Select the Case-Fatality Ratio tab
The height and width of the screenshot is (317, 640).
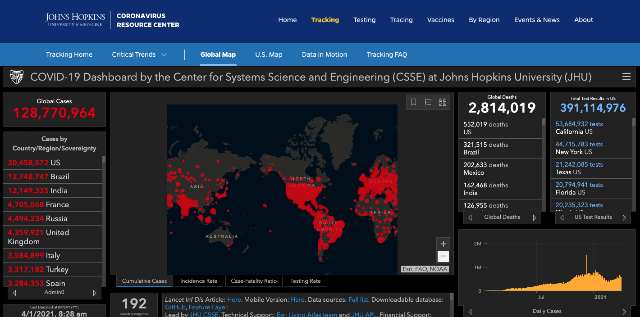coord(254,281)
